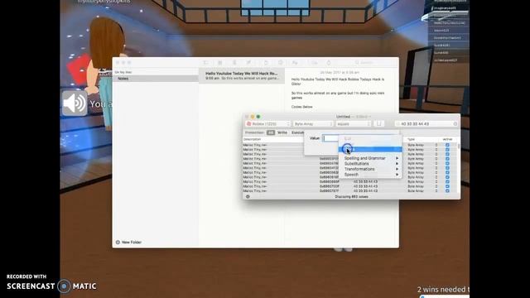Click the 'Displaying 883 values' status text
This screenshot has width=530, height=298.
pyautogui.click(x=351, y=197)
